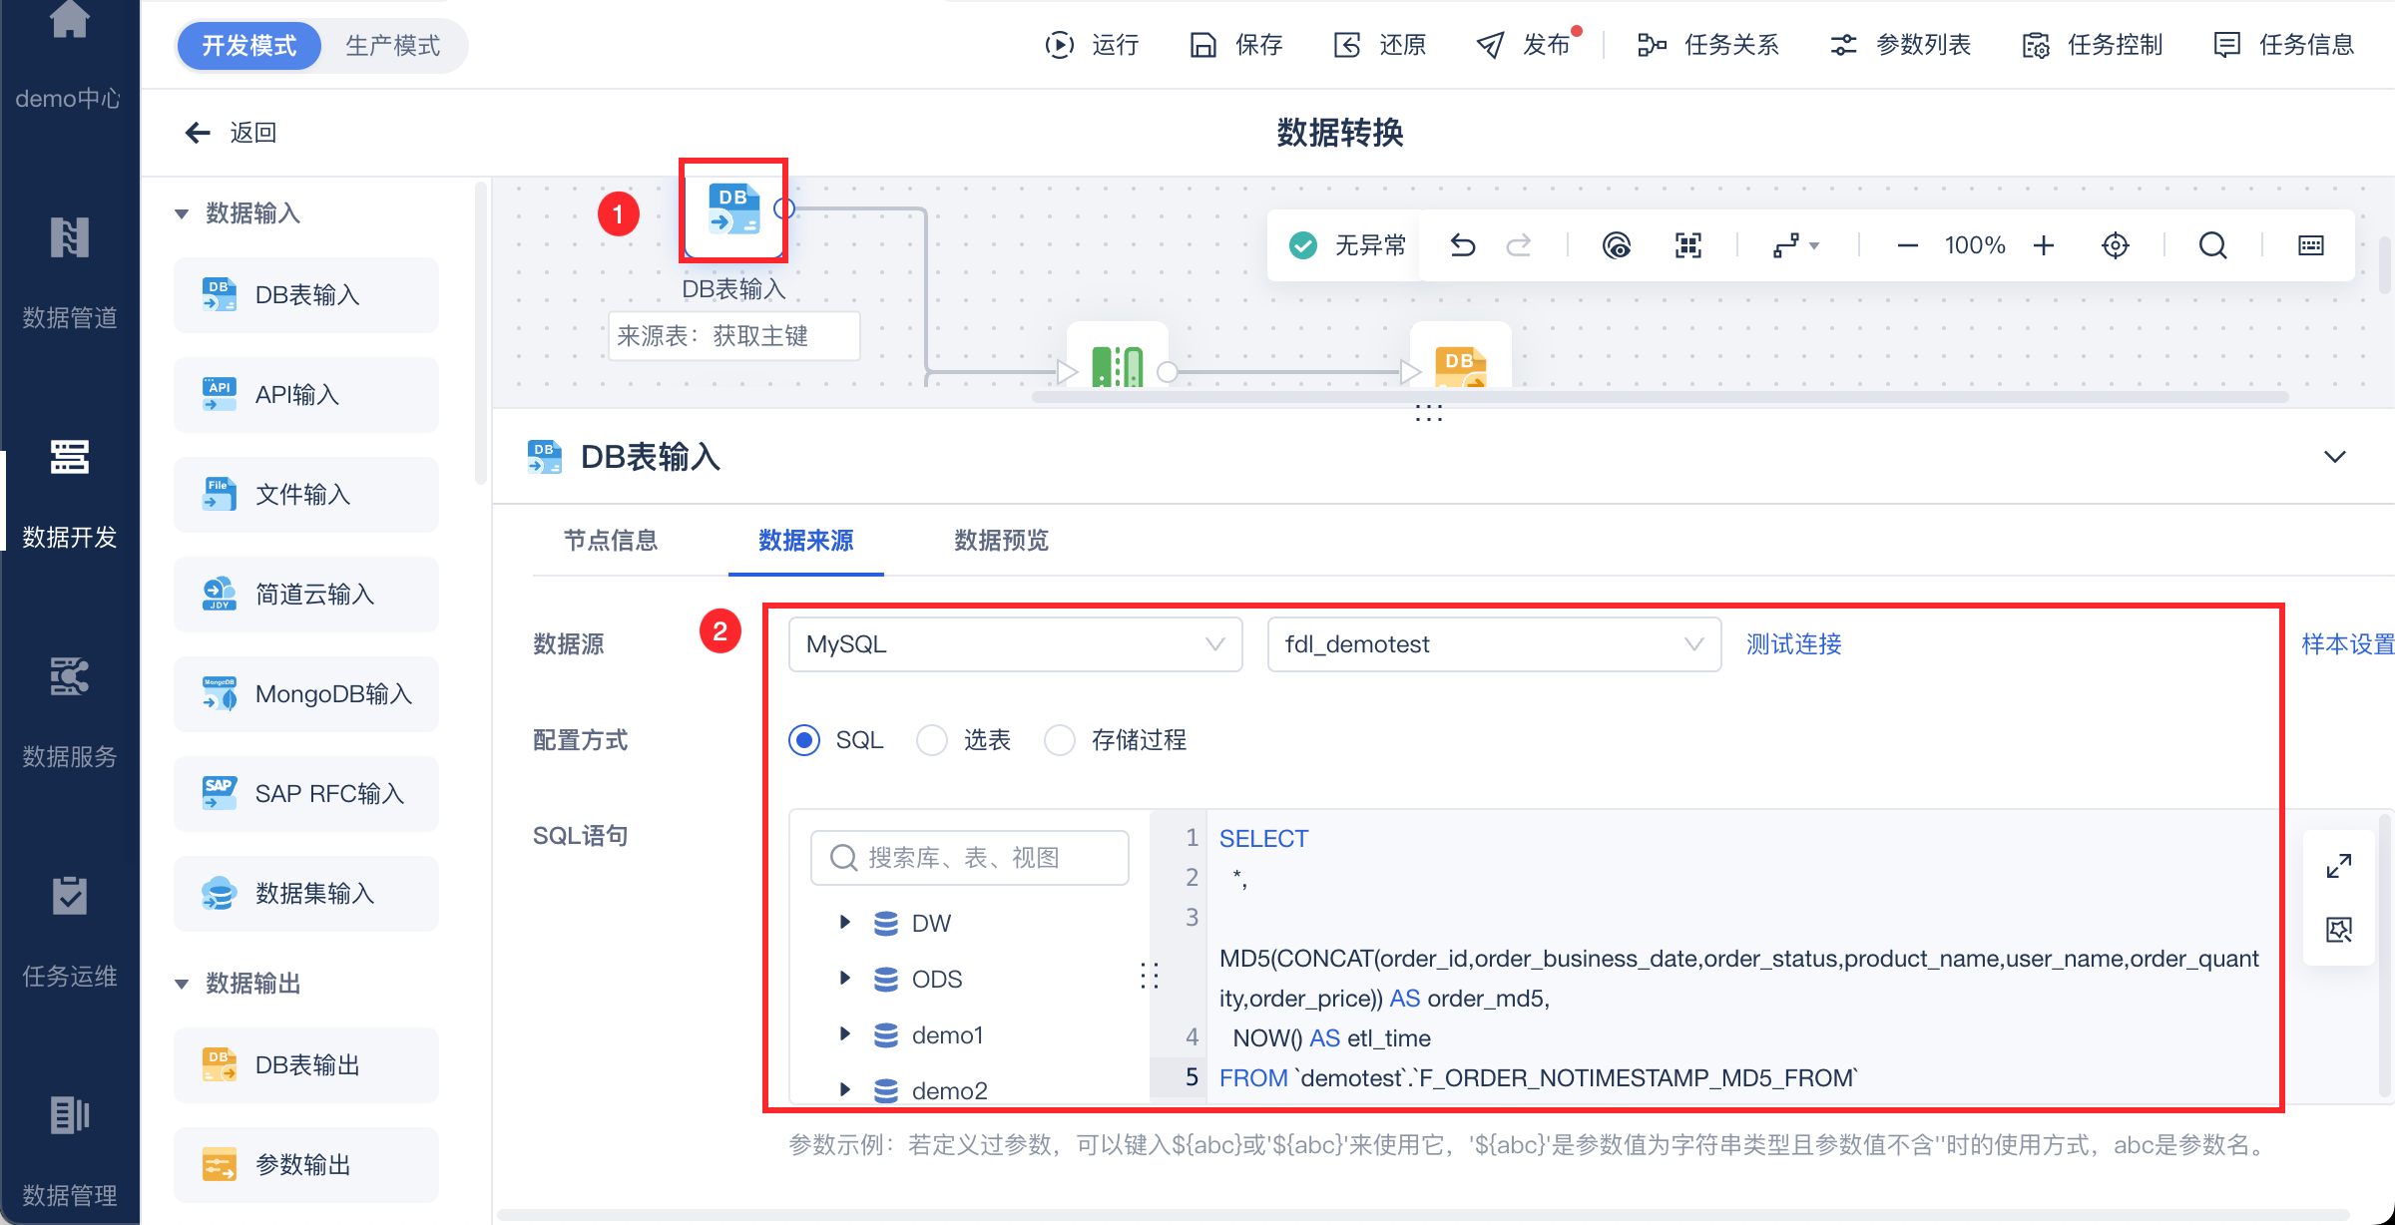Select the 存储过程 radio option
The width and height of the screenshot is (2395, 1225).
pos(1060,740)
